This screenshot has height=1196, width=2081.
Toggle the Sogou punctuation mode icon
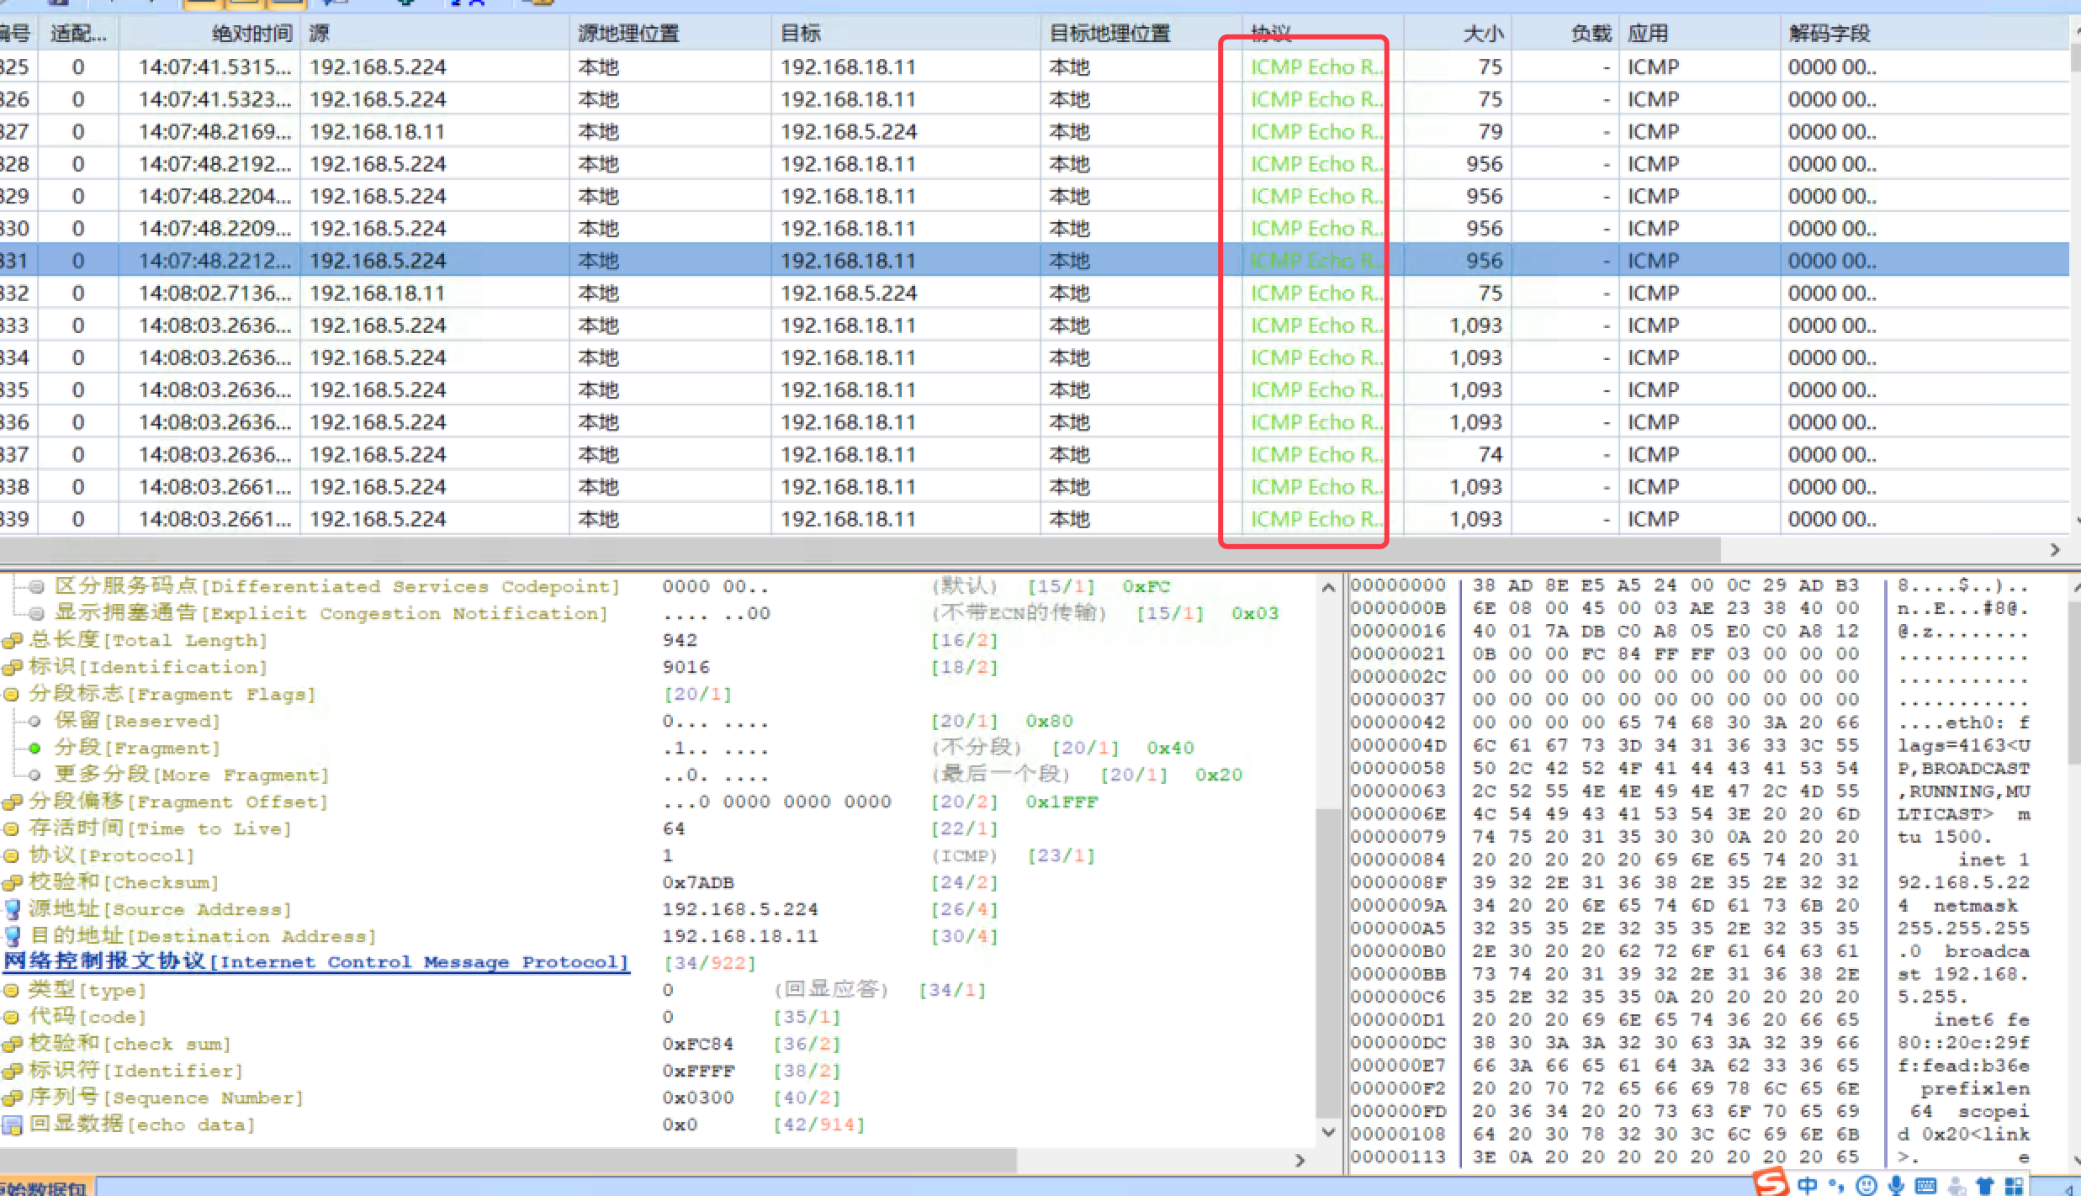(1835, 1185)
